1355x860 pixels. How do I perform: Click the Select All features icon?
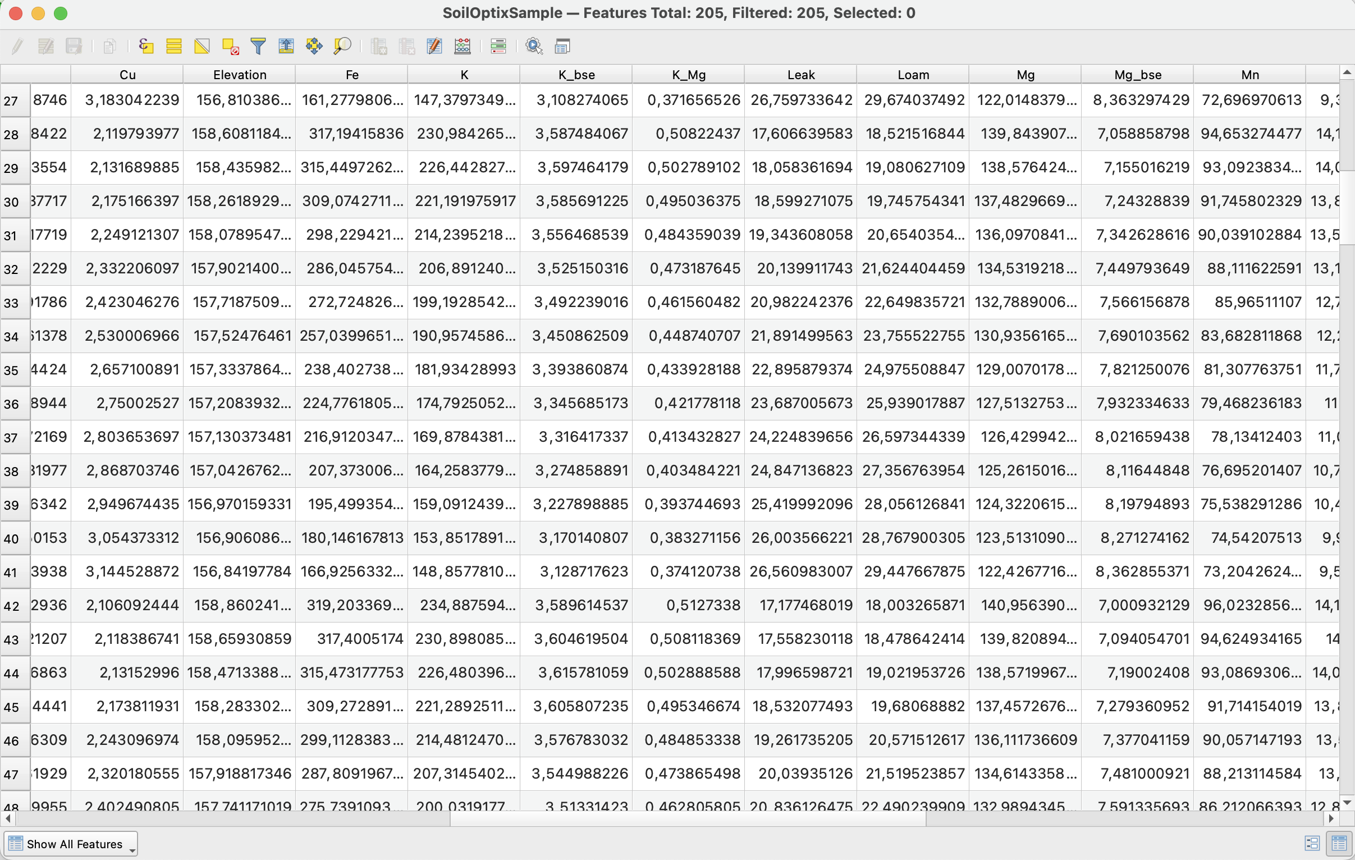(x=174, y=46)
